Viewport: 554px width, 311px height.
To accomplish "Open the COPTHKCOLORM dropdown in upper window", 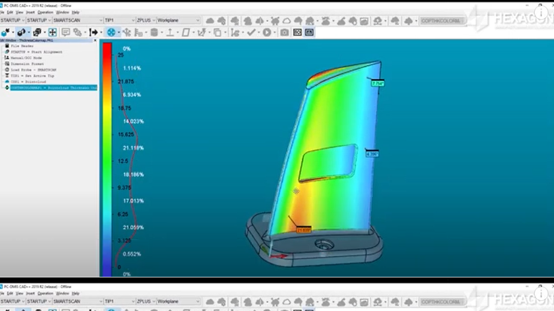I will 442,21.
